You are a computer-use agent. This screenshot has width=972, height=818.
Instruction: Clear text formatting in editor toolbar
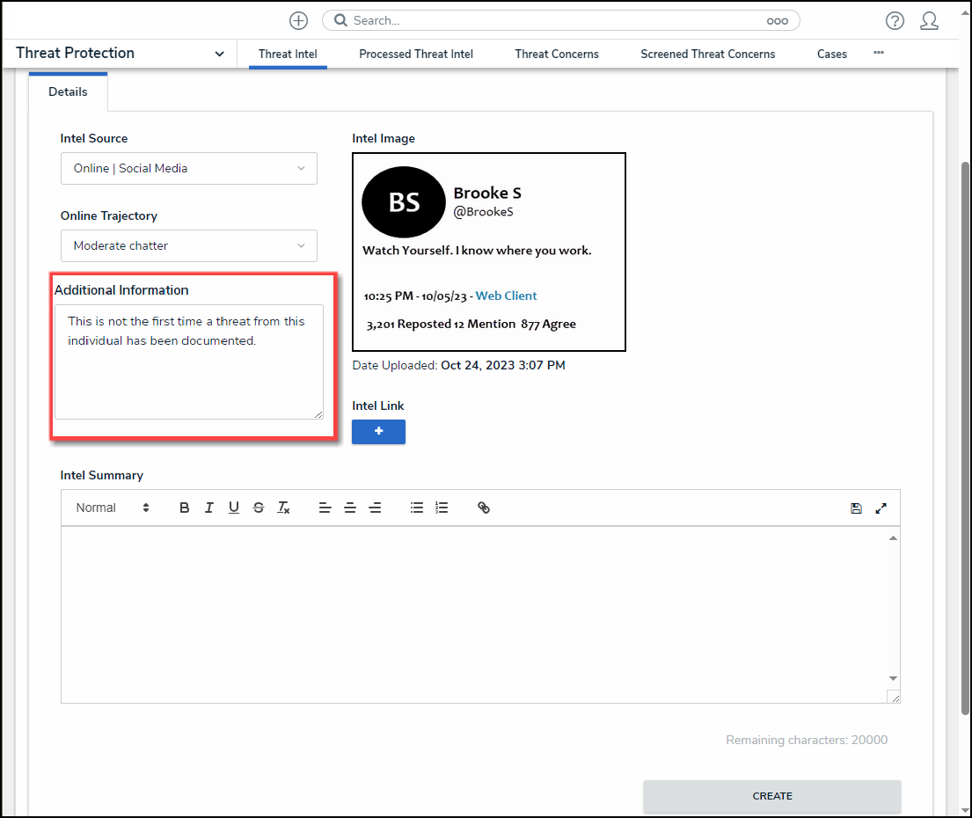(283, 508)
